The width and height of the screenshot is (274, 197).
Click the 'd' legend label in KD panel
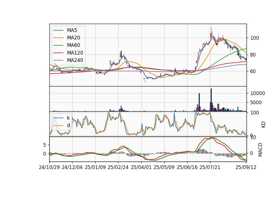click(x=68, y=125)
